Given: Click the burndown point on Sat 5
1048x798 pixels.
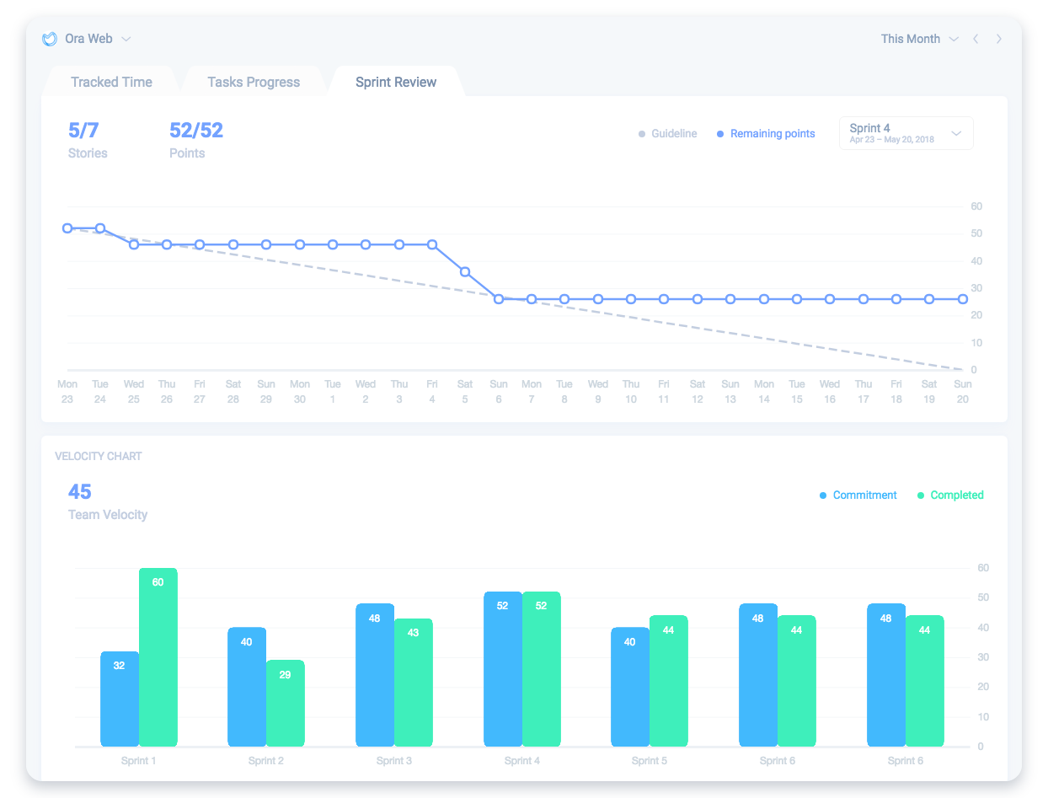Looking at the screenshot, I should pyautogui.click(x=465, y=272).
